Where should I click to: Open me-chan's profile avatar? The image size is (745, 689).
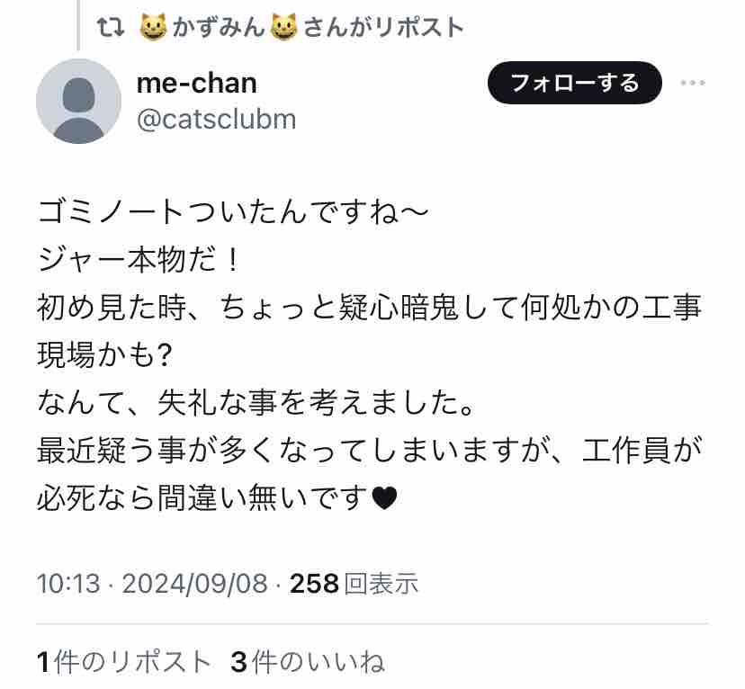pos(78,102)
